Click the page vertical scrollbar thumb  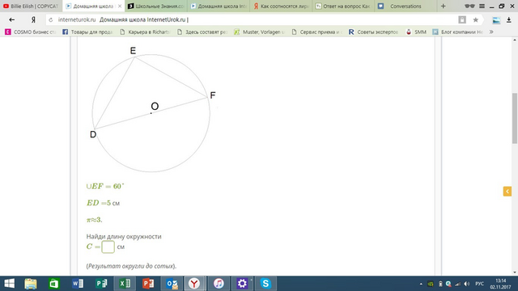point(515,118)
